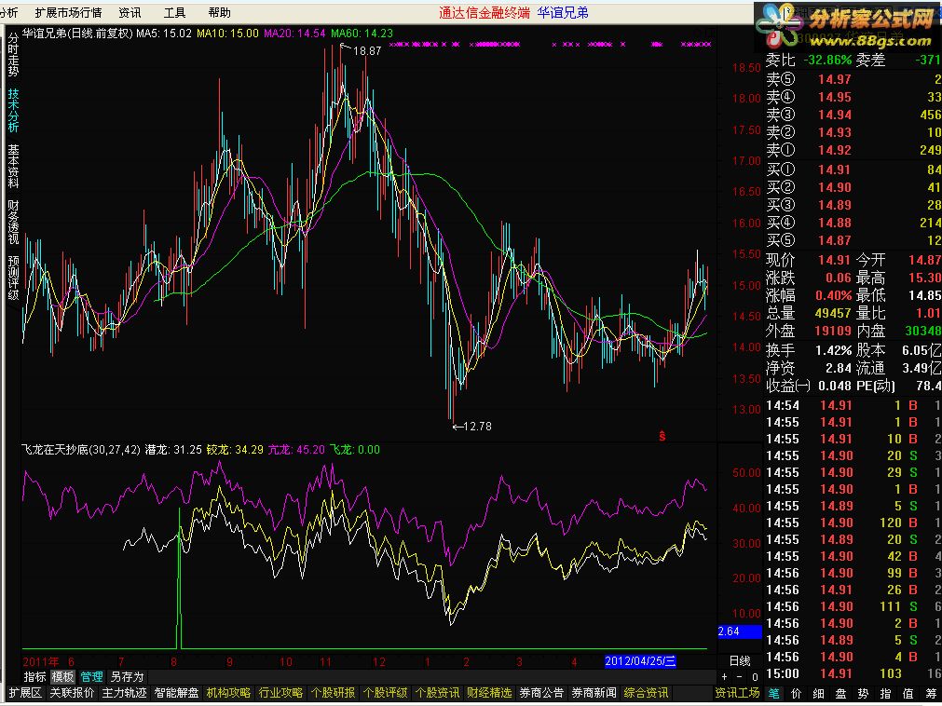
Task: Click the 换手 value 1.42%
Action: click(834, 350)
